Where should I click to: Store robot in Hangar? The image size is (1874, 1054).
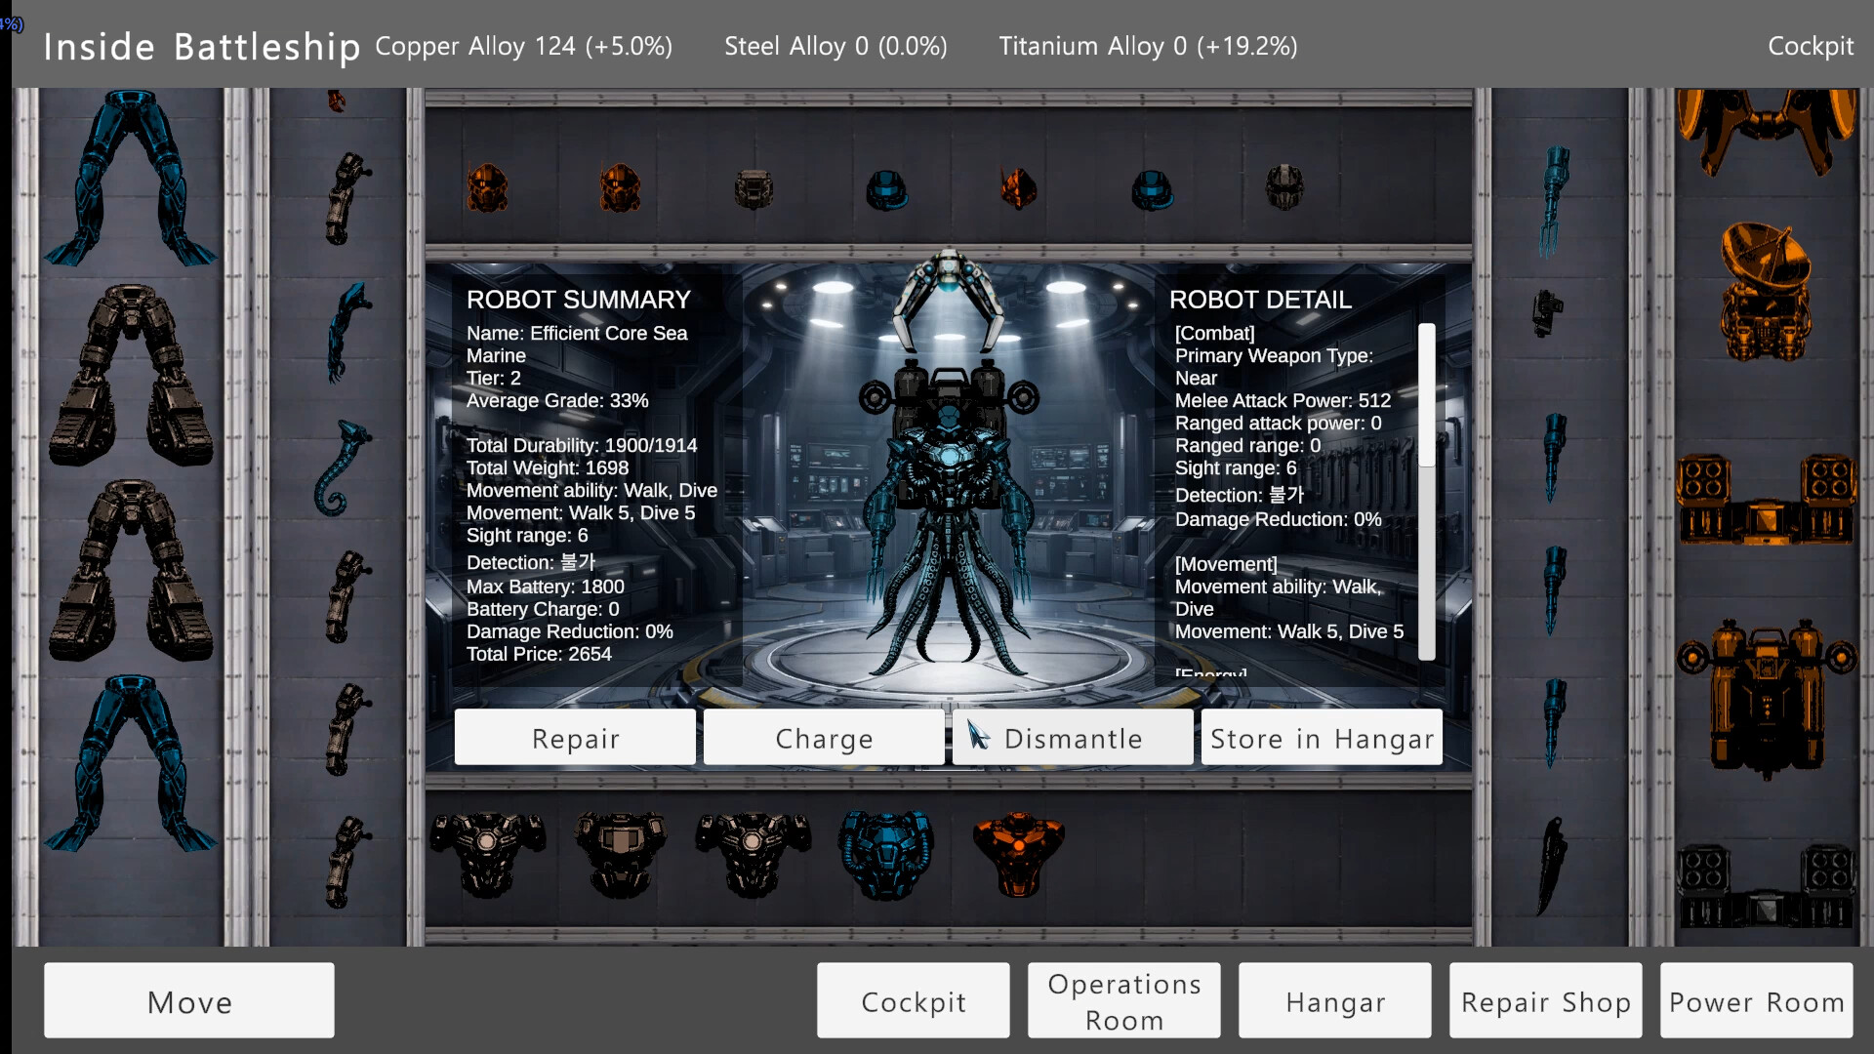tap(1322, 738)
